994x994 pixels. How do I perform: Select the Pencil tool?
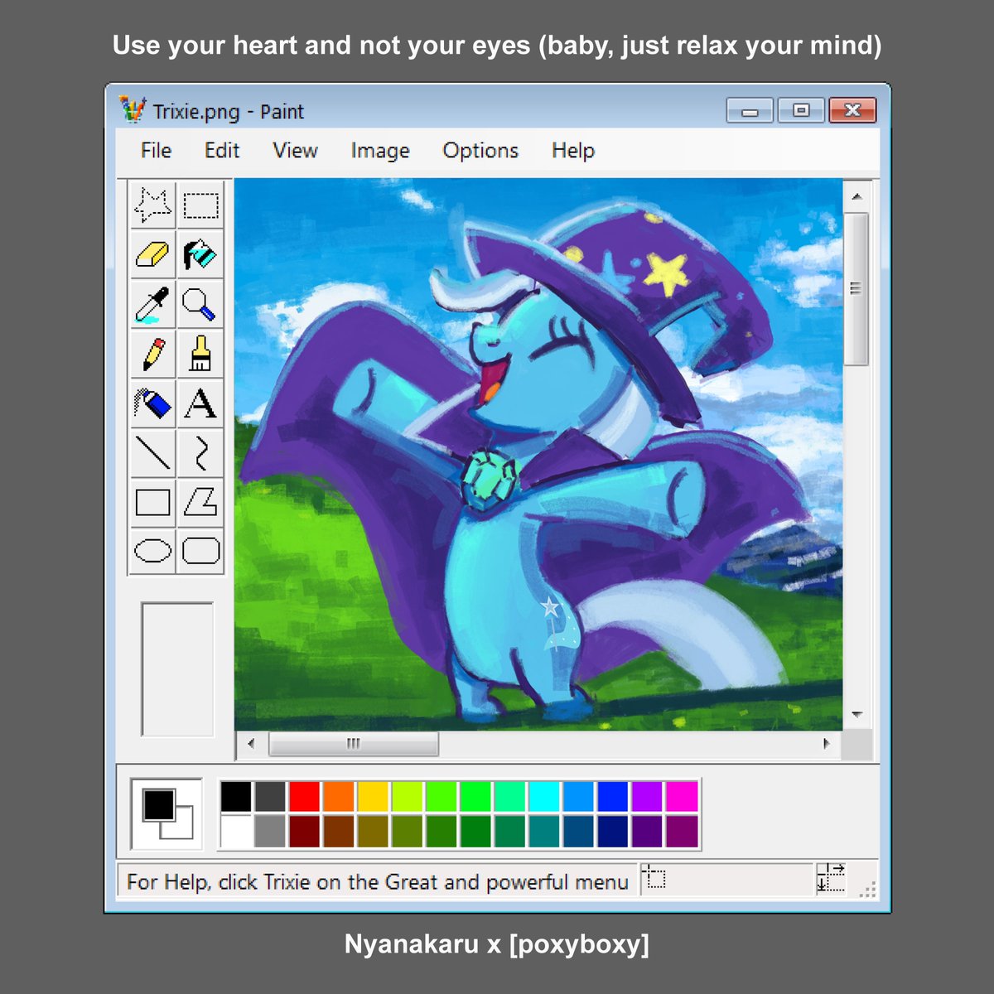click(152, 354)
